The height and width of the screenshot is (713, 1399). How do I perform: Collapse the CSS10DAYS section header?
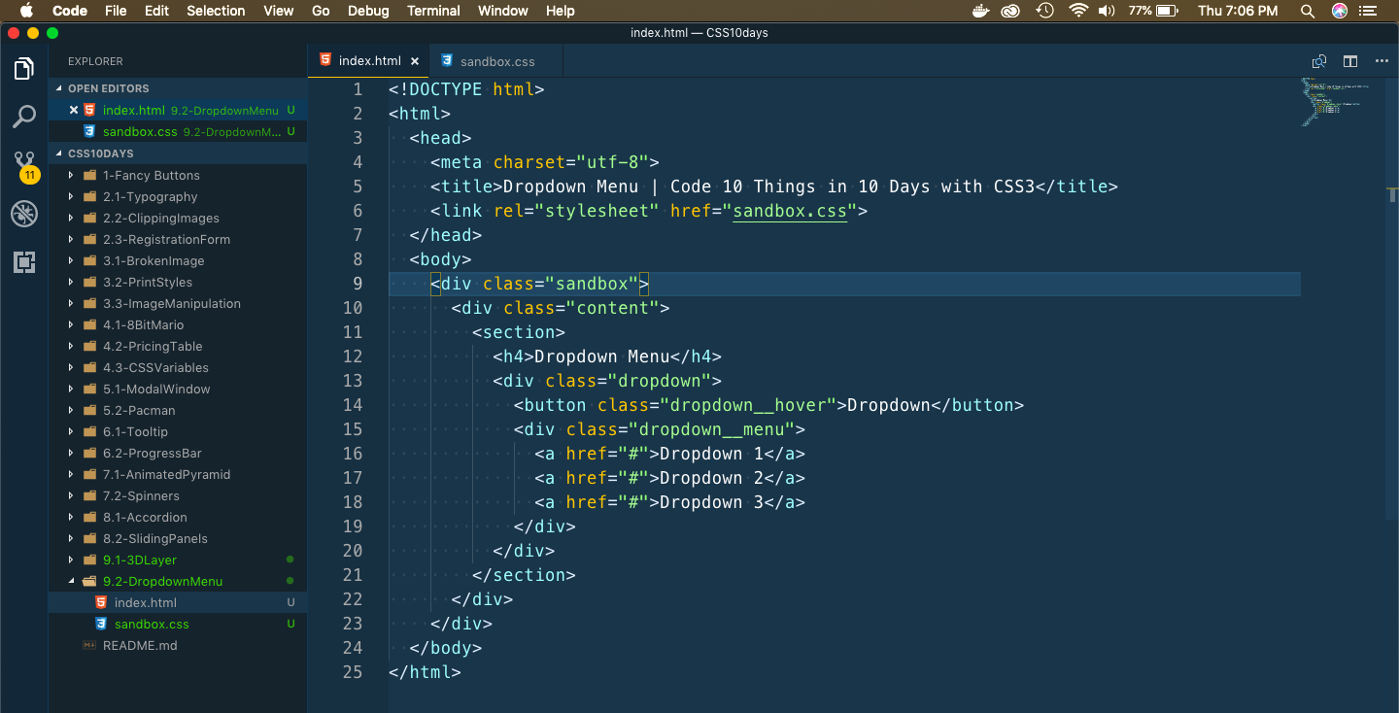coord(178,153)
